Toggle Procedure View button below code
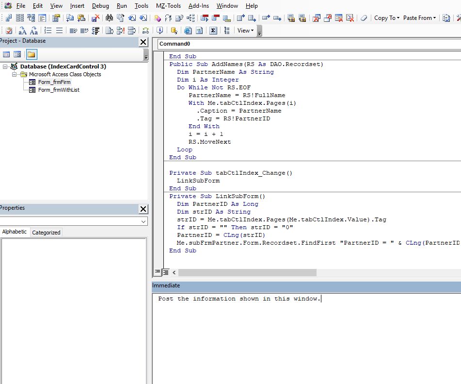461x384 pixels. [158, 272]
